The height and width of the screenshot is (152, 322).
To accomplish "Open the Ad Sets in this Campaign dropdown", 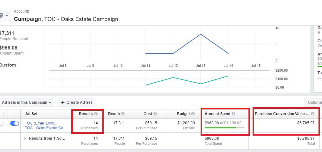I will click(27, 102).
